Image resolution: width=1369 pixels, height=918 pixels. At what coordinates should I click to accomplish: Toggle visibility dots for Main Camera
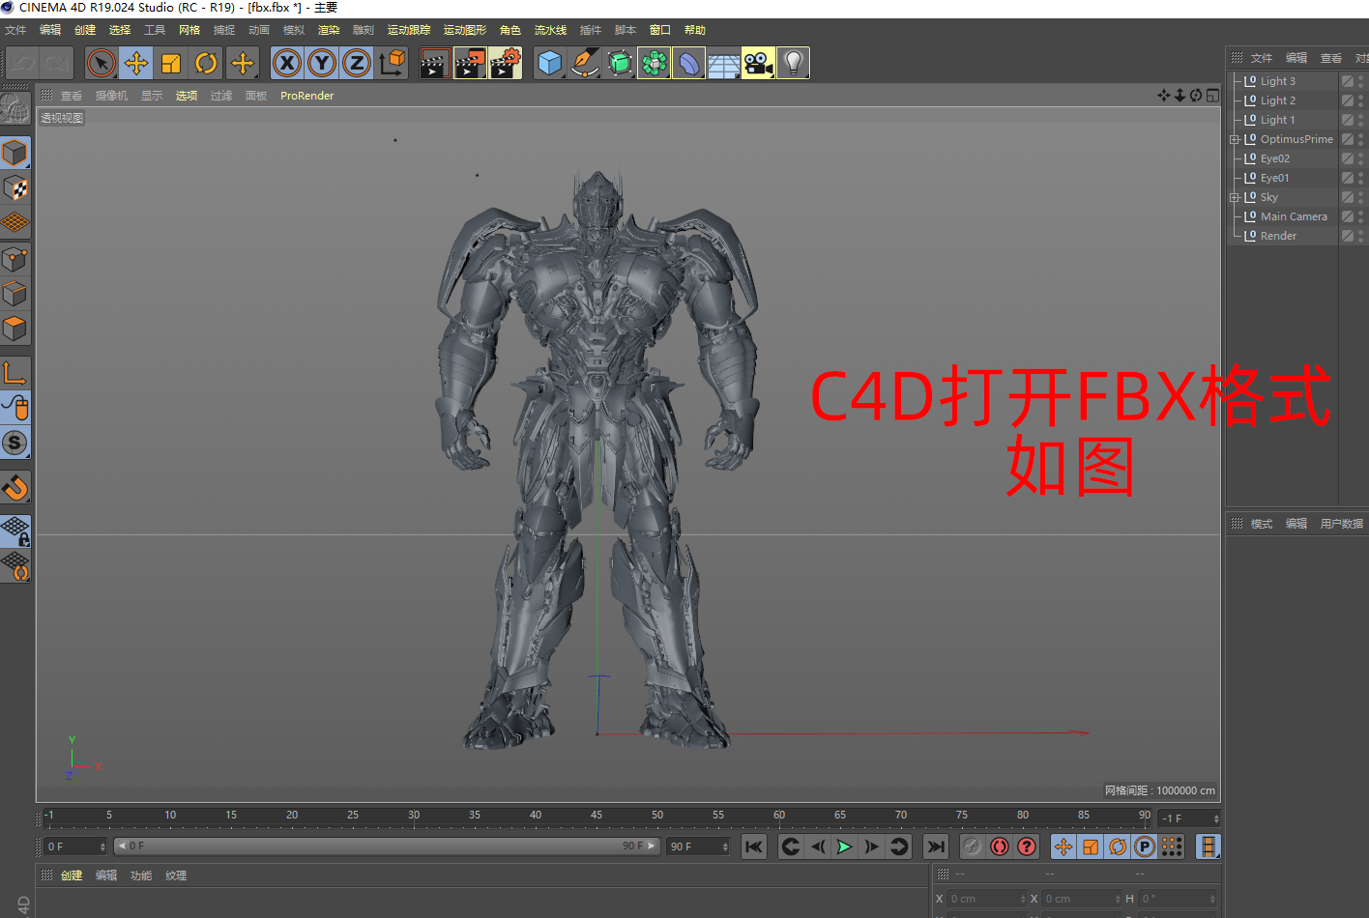1361,216
